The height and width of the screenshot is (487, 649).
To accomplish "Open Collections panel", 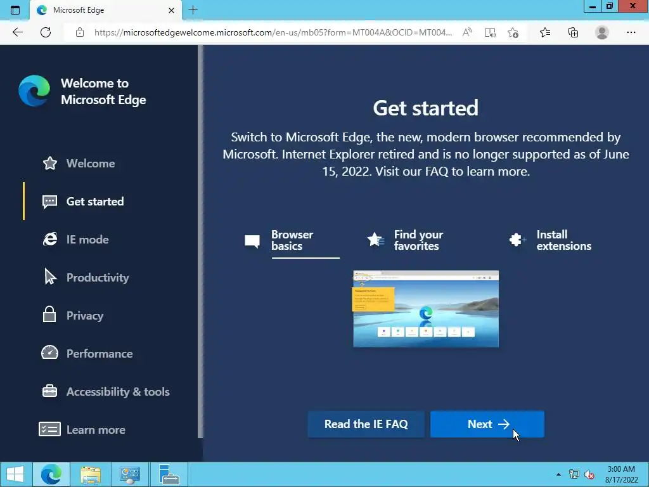I will point(573,32).
